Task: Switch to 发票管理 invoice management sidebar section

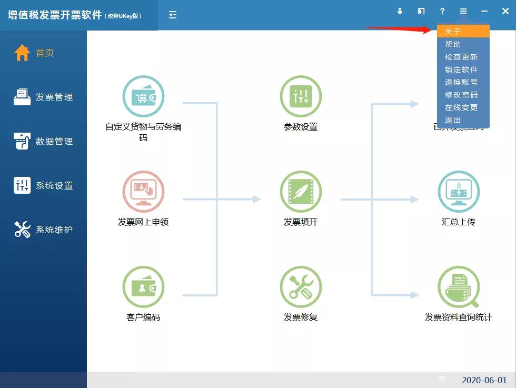Action: click(x=43, y=97)
